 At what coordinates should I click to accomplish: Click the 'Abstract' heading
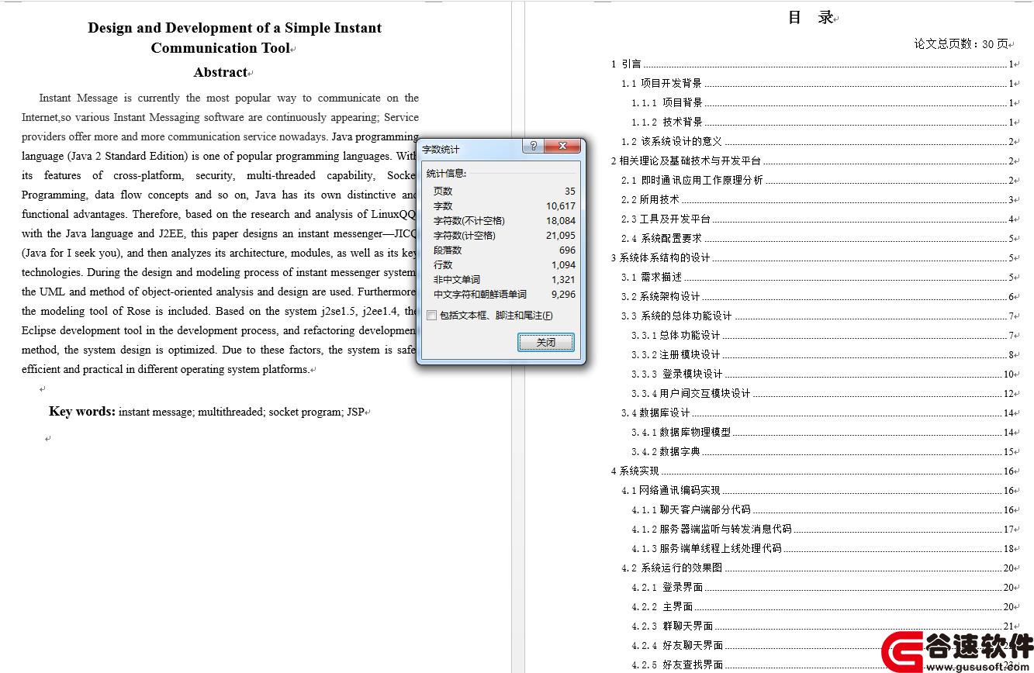(220, 72)
